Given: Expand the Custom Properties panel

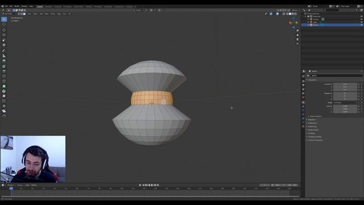Looking at the screenshot, I should click(315, 141).
